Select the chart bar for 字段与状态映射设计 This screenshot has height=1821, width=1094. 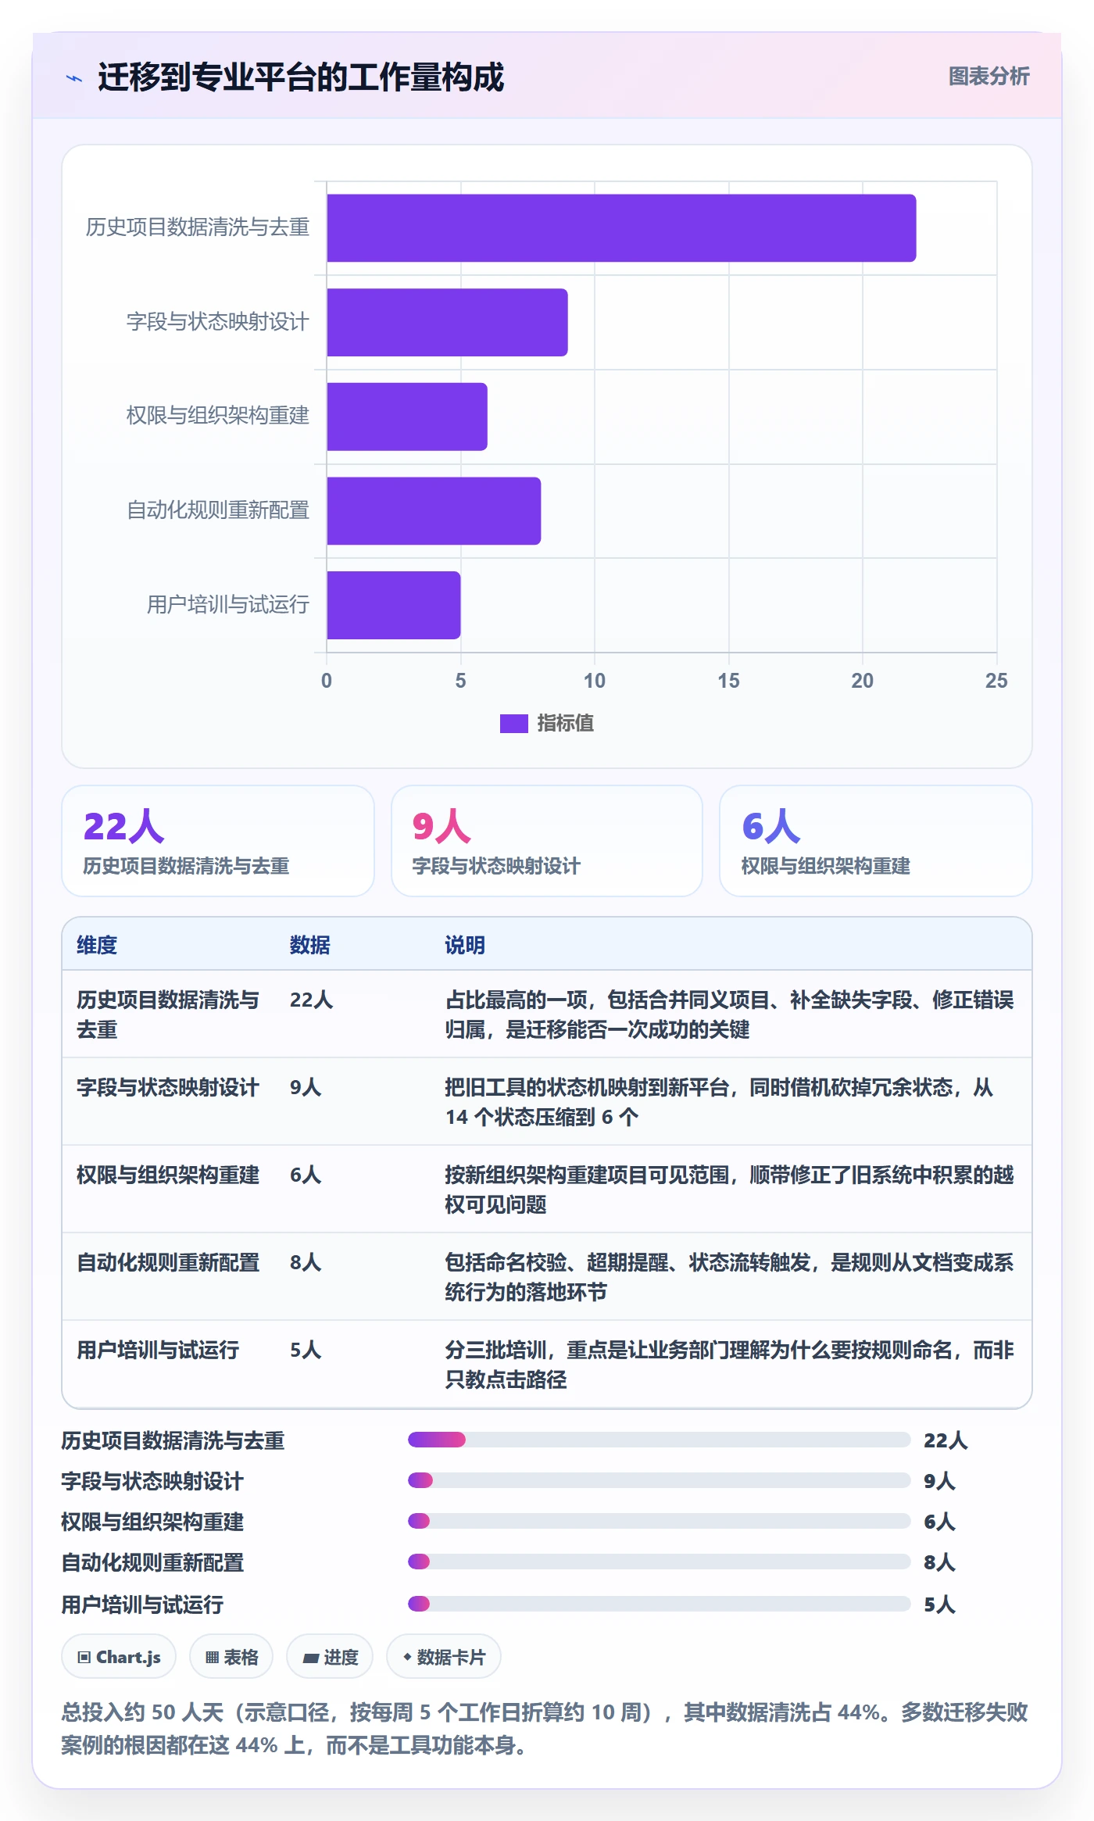[447, 322]
